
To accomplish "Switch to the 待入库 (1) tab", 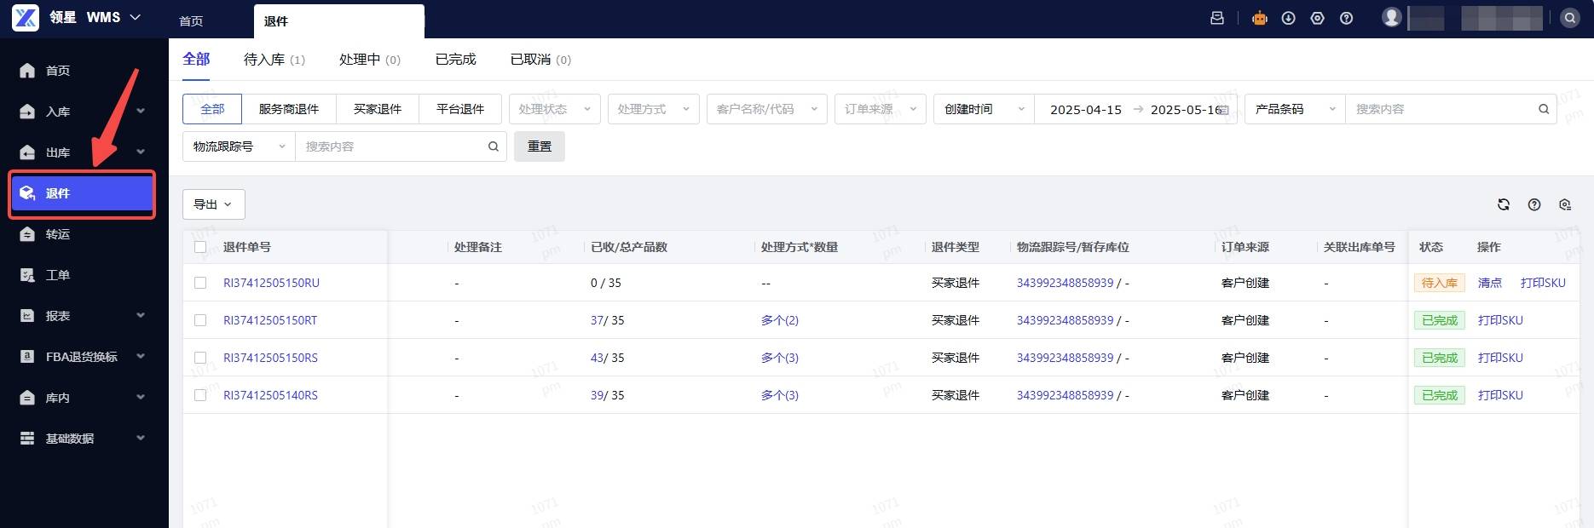I will tap(274, 60).
